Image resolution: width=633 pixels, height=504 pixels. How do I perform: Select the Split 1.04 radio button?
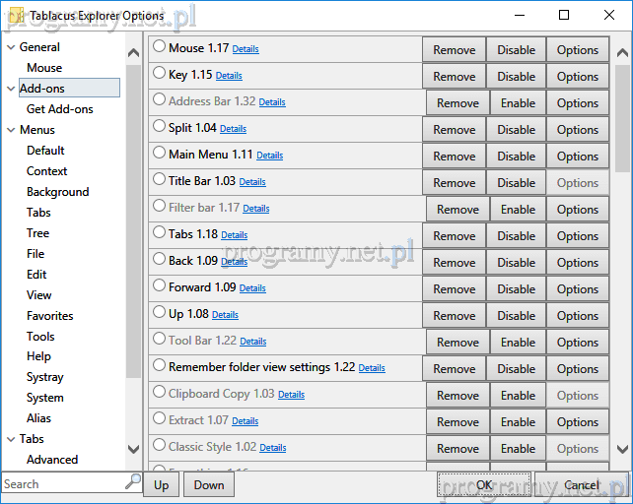(160, 127)
